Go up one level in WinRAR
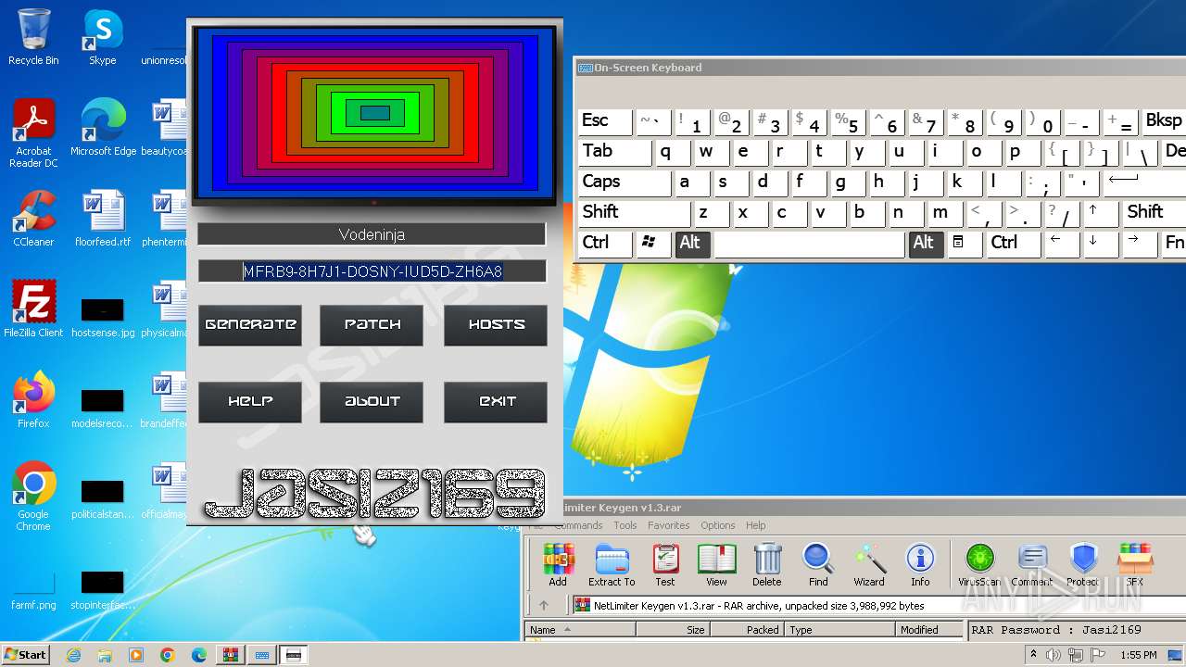1186x667 pixels. [544, 605]
